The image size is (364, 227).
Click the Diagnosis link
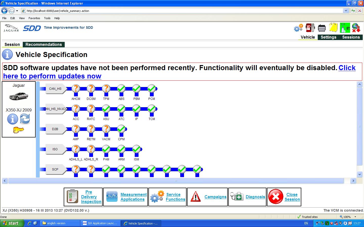point(255,197)
